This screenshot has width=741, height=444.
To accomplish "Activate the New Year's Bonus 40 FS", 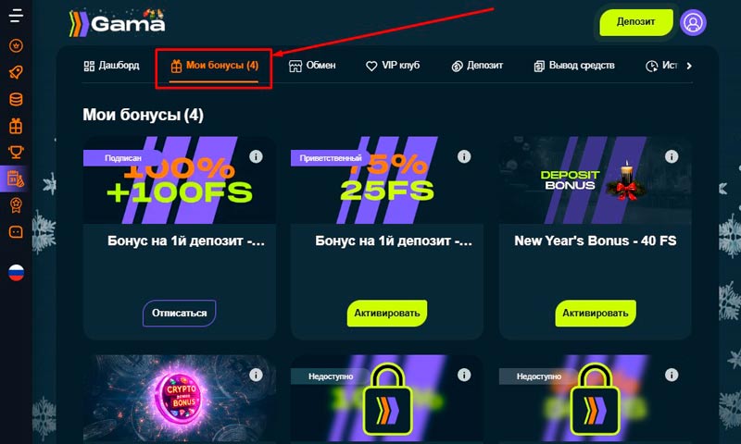I will [596, 313].
